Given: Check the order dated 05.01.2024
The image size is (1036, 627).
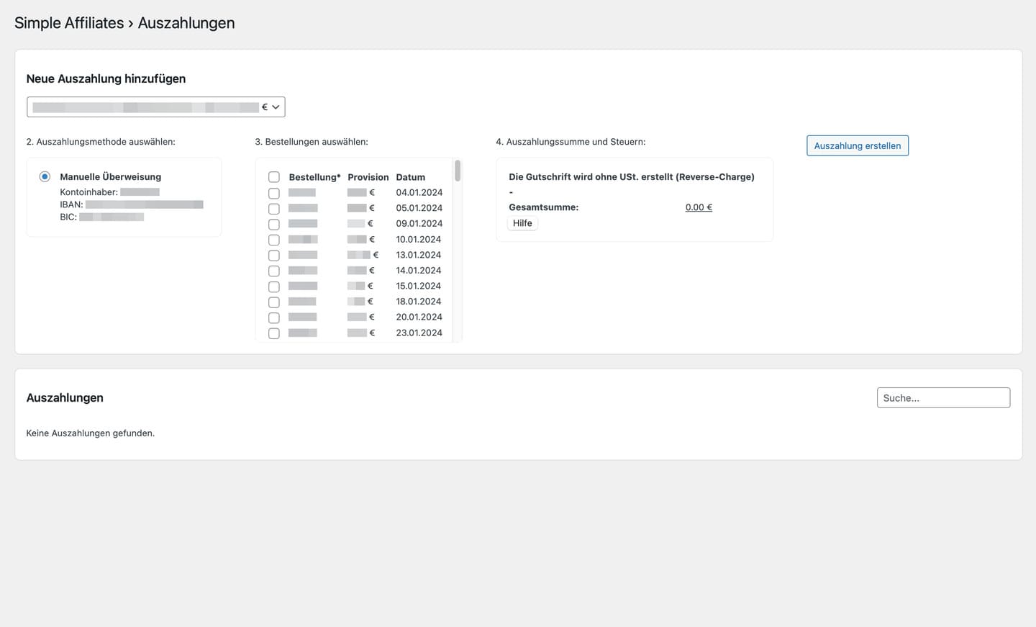Looking at the screenshot, I should coord(274,209).
